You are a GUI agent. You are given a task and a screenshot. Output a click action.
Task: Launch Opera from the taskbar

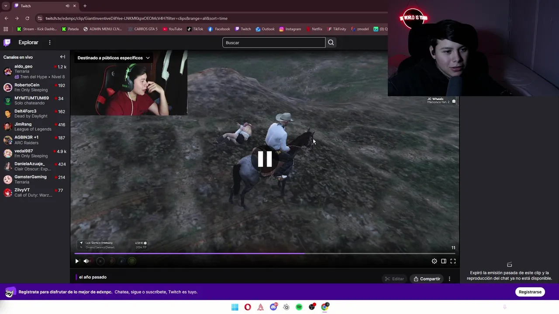pyautogui.click(x=248, y=307)
